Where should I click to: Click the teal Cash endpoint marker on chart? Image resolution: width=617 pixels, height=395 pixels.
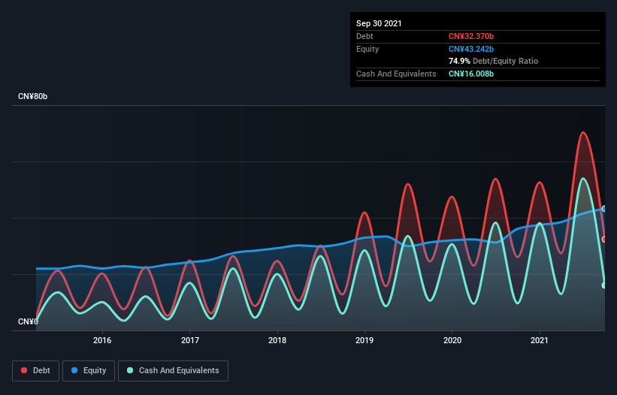(x=604, y=285)
